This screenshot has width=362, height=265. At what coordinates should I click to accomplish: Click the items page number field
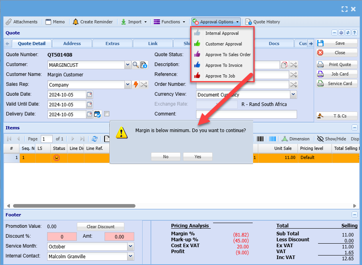pos(47,139)
